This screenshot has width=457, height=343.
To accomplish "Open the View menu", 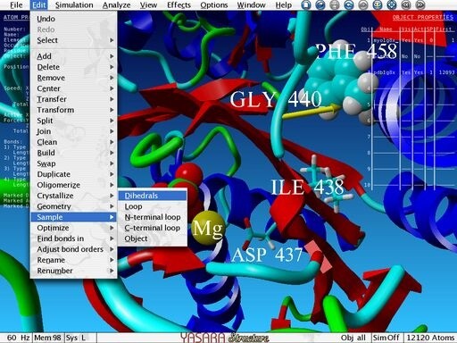I will pos(148,5).
